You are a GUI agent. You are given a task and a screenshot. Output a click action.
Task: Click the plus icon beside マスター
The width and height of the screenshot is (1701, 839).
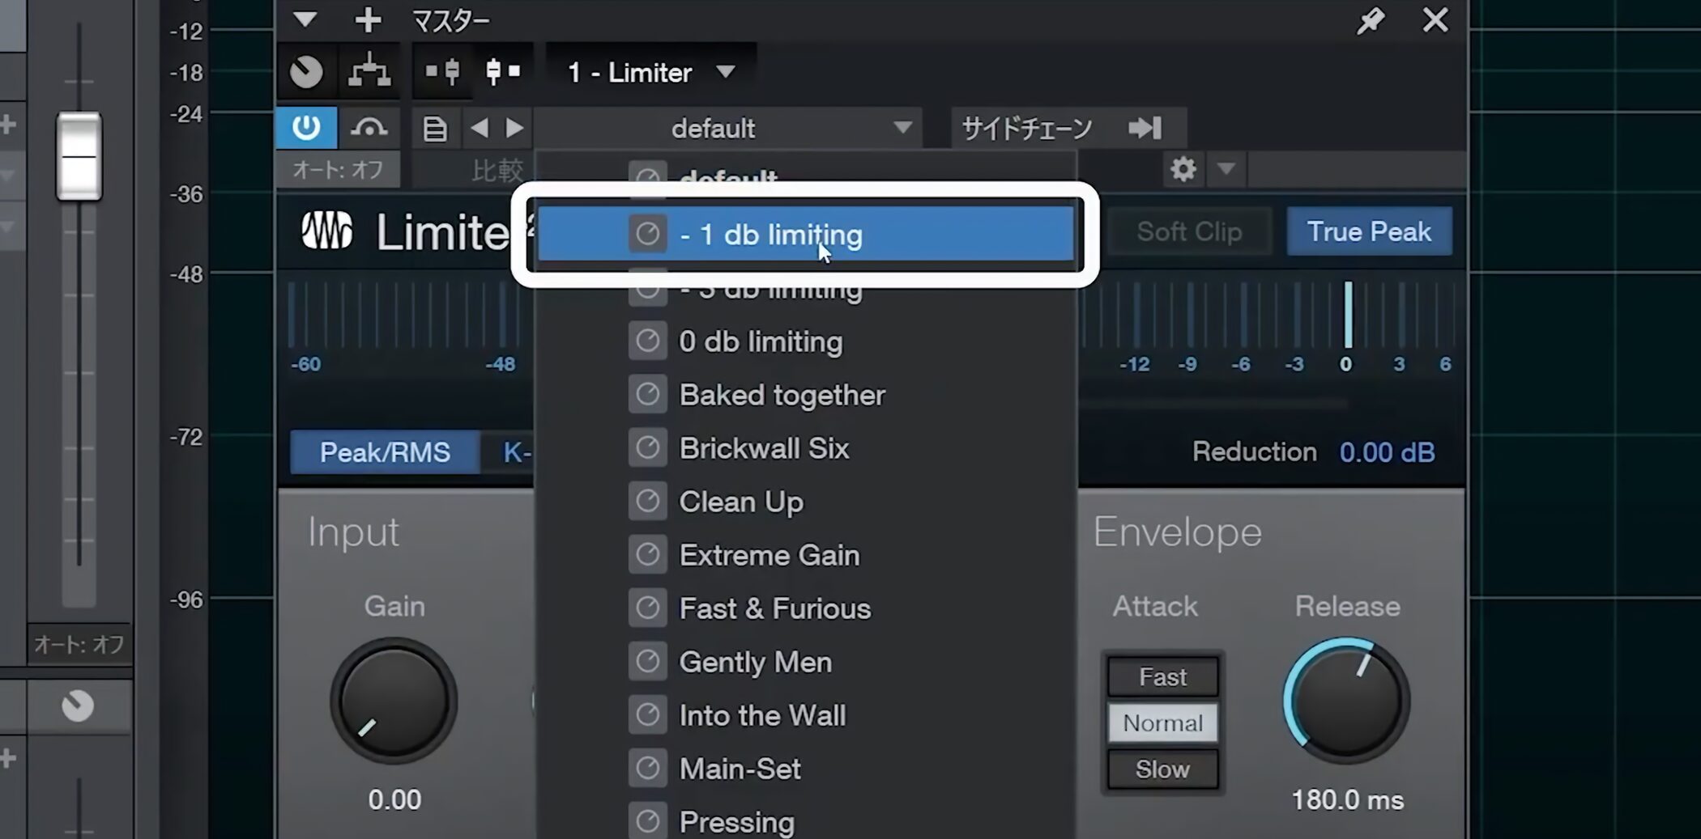point(368,20)
